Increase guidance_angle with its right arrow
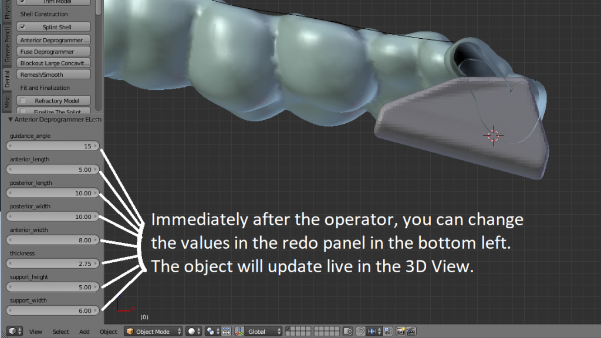 click(x=96, y=146)
